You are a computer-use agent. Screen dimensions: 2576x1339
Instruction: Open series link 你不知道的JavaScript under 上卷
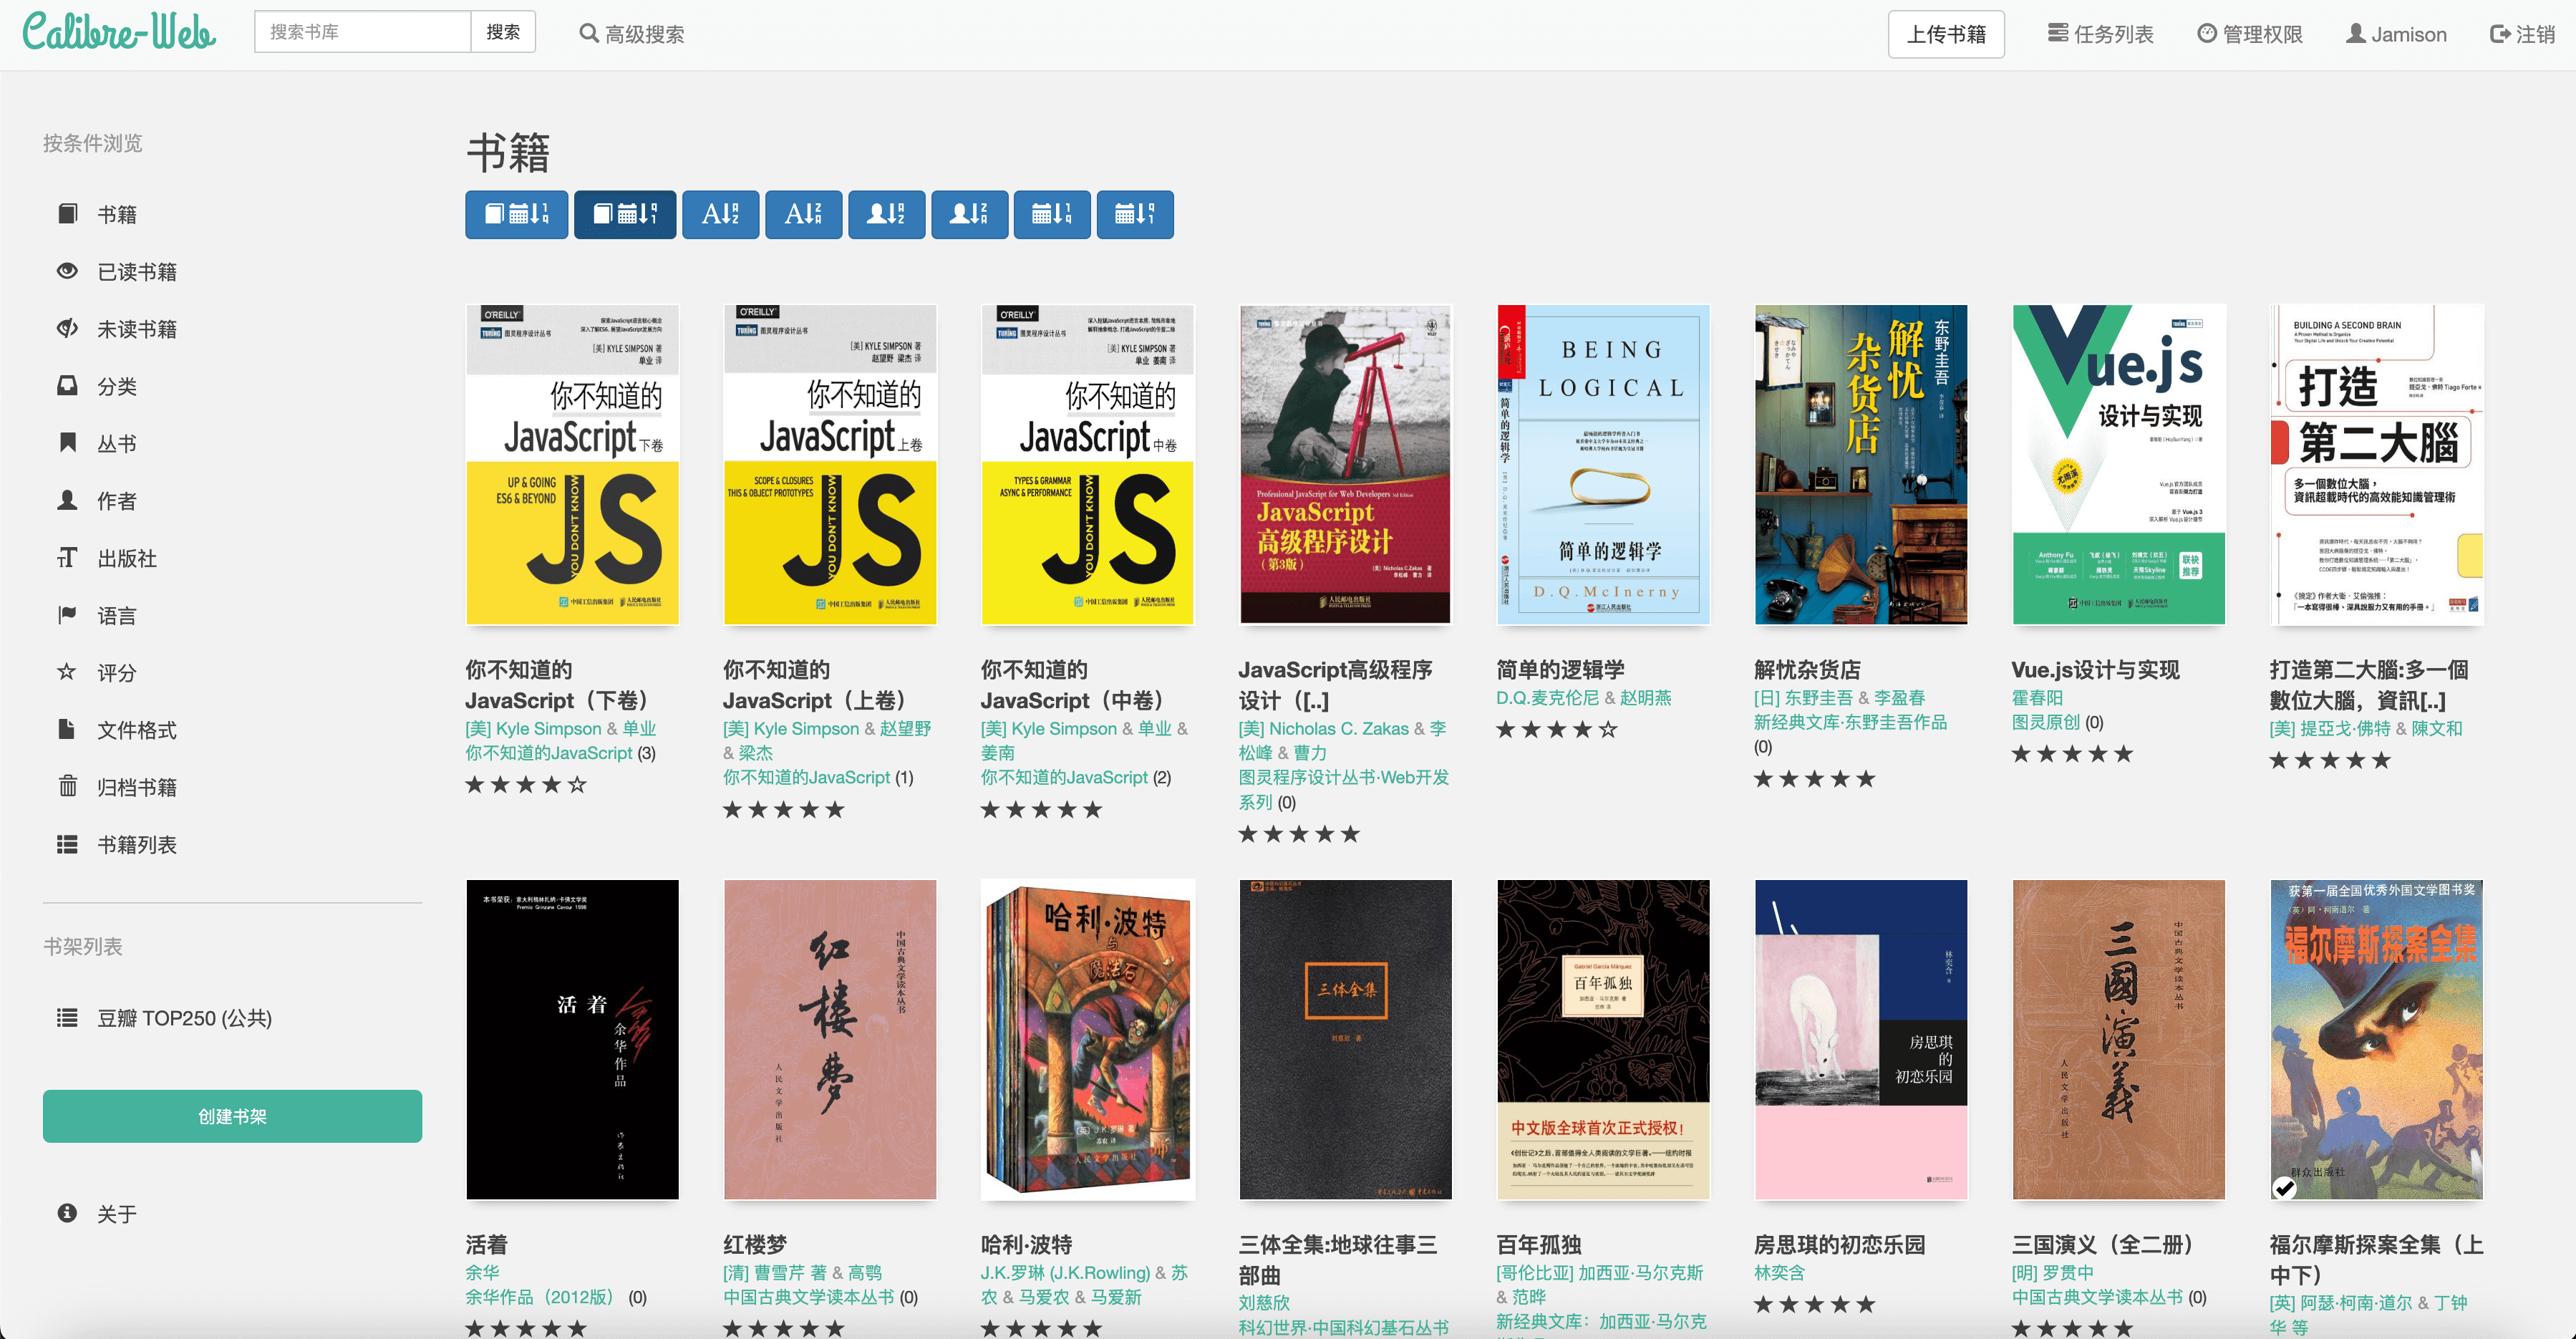pyautogui.click(x=806, y=777)
